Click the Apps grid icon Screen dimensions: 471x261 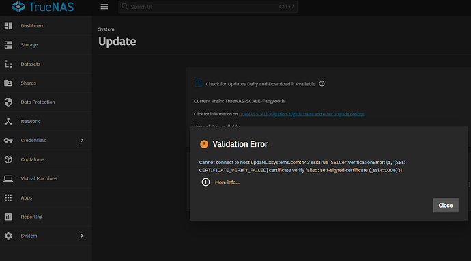pos(8,197)
